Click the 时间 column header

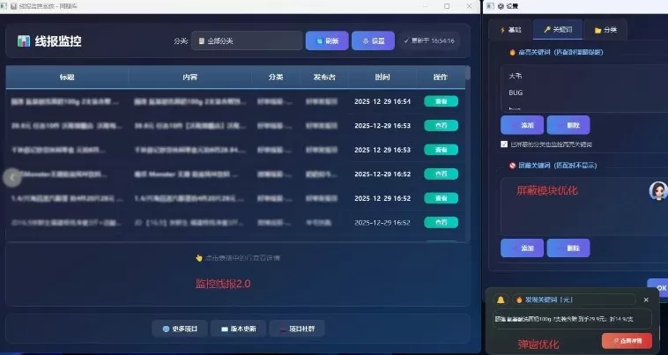382,77
